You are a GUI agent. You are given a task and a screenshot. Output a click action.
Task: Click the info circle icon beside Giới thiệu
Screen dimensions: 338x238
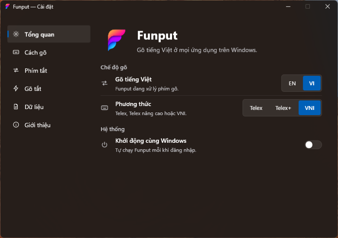[16, 125]
